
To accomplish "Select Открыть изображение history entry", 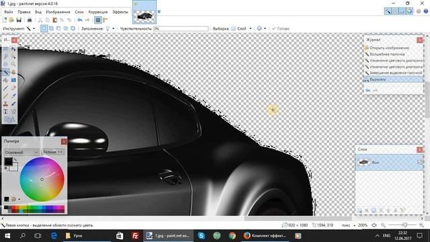I will [392, 48].
